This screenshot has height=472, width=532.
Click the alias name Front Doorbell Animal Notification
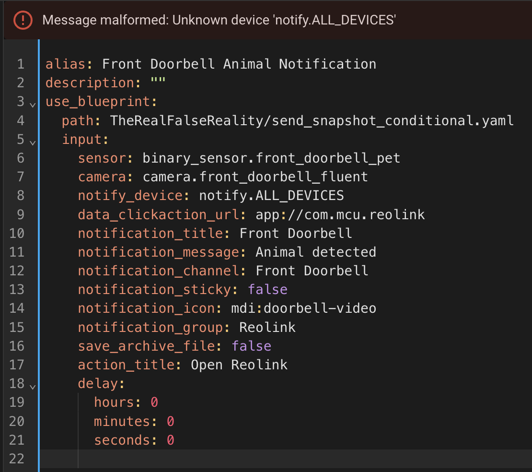pos(239,64)
